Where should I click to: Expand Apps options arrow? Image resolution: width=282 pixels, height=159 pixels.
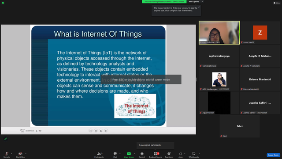coord(185,154)
